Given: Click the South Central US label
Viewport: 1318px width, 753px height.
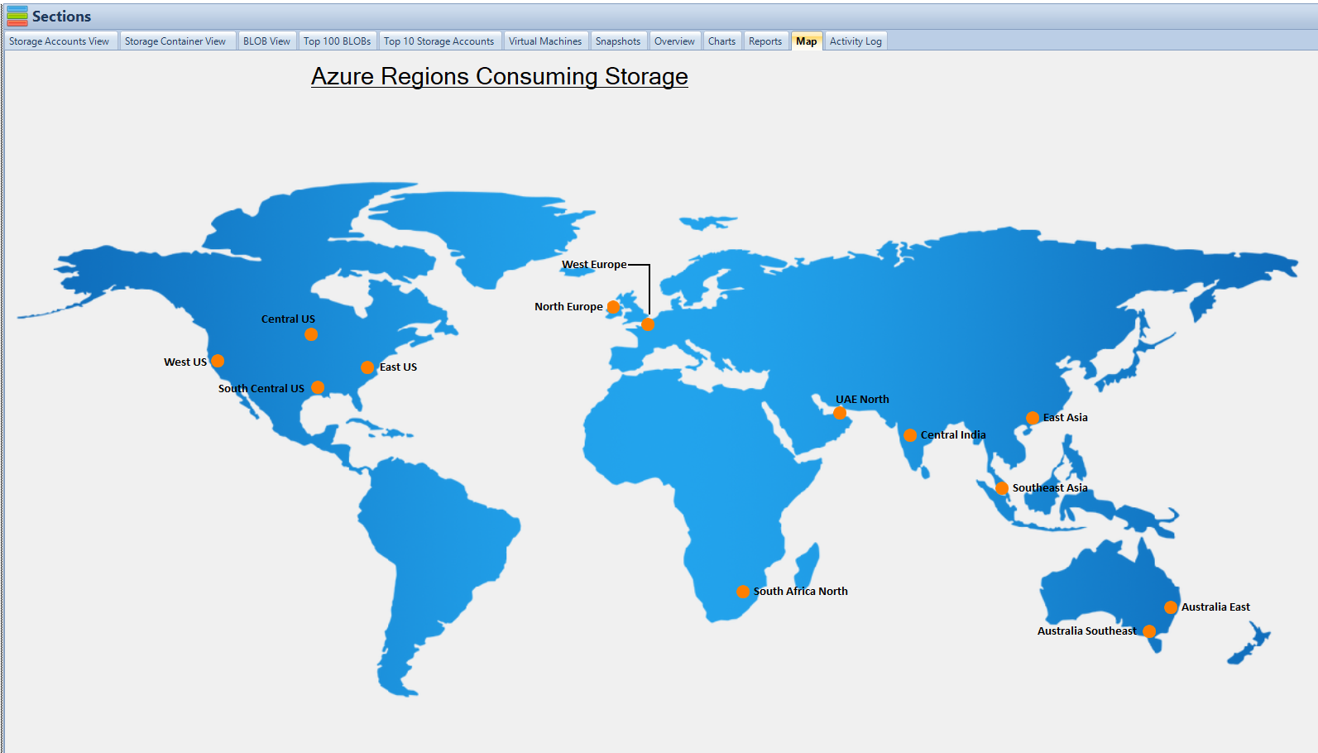Looking at the screenshot, I should pyautogui.click(x=261, y=389).
